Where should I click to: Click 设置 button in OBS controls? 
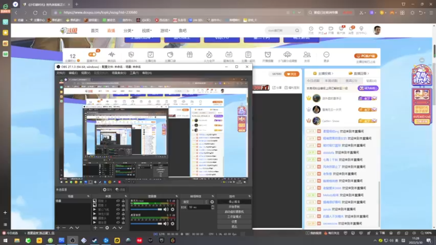point(234,222)
